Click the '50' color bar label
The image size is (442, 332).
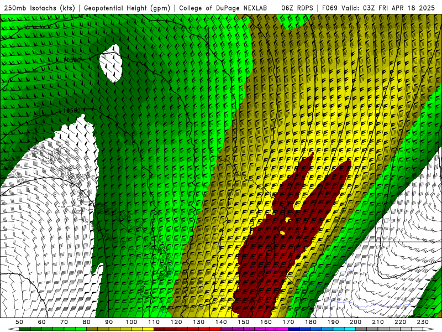click(19, 322)
